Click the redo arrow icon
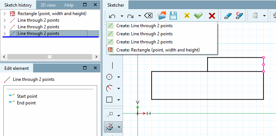Viewport: 276px width, 136px height. tap(130, 16)
